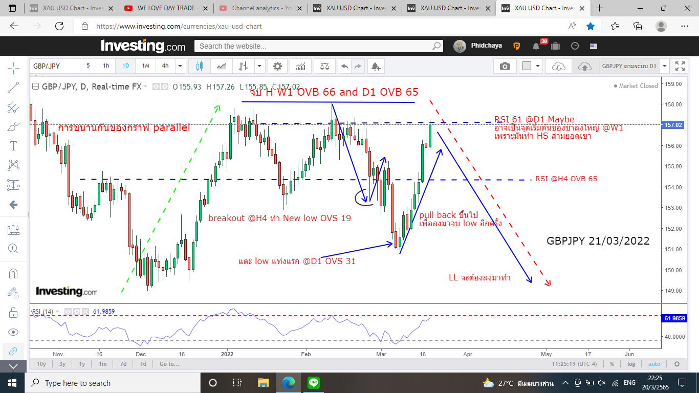Select the 5 minute timeframe
The image size is (699, 393).
point(88,66)
